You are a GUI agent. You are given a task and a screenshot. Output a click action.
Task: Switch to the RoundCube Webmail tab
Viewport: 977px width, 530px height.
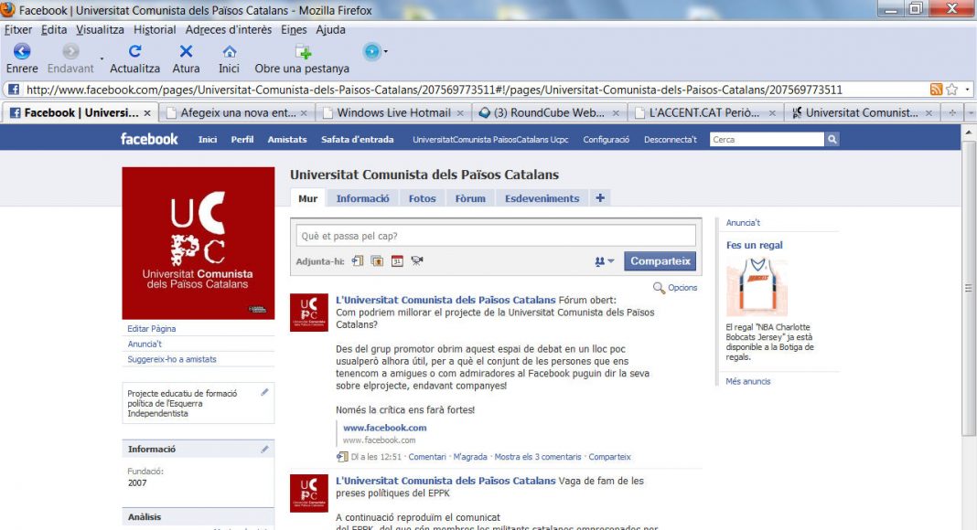[x=549, y=113]
